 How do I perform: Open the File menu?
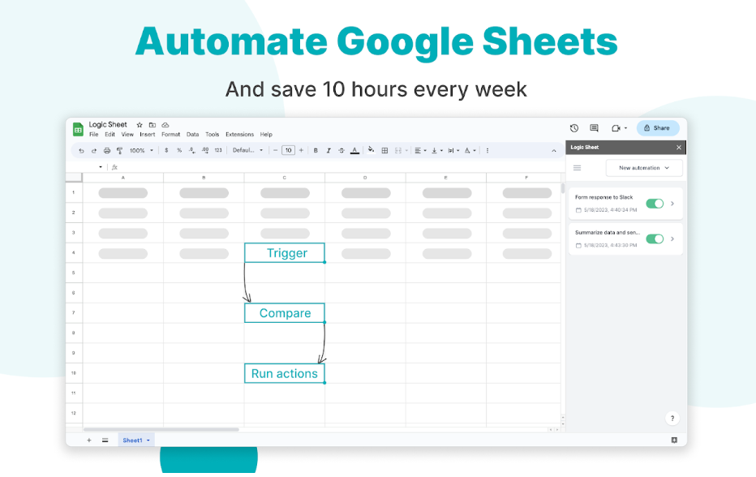pyautogui.click(x=93, y=135)
